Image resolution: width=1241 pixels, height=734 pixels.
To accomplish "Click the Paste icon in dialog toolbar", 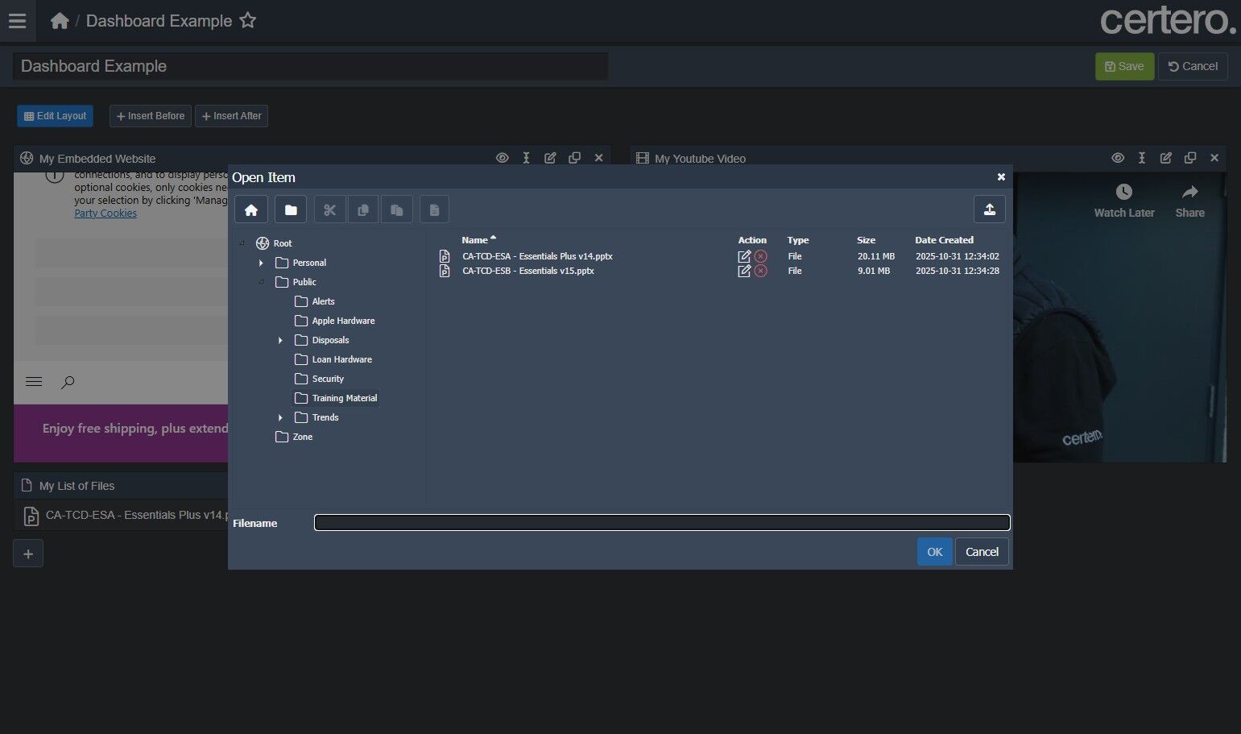I will point(397,209).
